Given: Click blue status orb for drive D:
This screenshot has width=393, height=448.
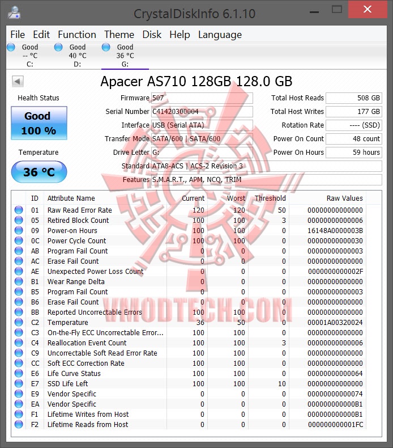Looking at the screenshot, I should pos(58,47).
